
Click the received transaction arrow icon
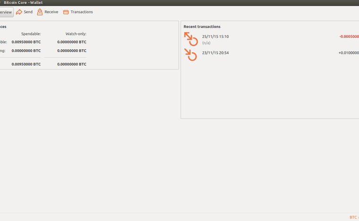pos(190,55)
